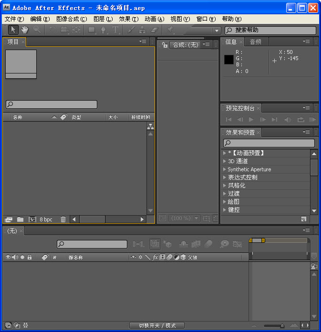Expand the 键控 effects category
This screenshot has height=332, width=321.
pos(225,210)
